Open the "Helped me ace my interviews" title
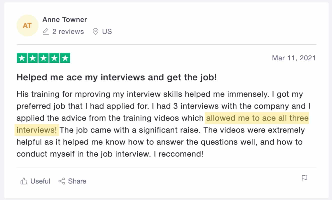Viewport: 332px width, 200px height. tap(116, 78)
